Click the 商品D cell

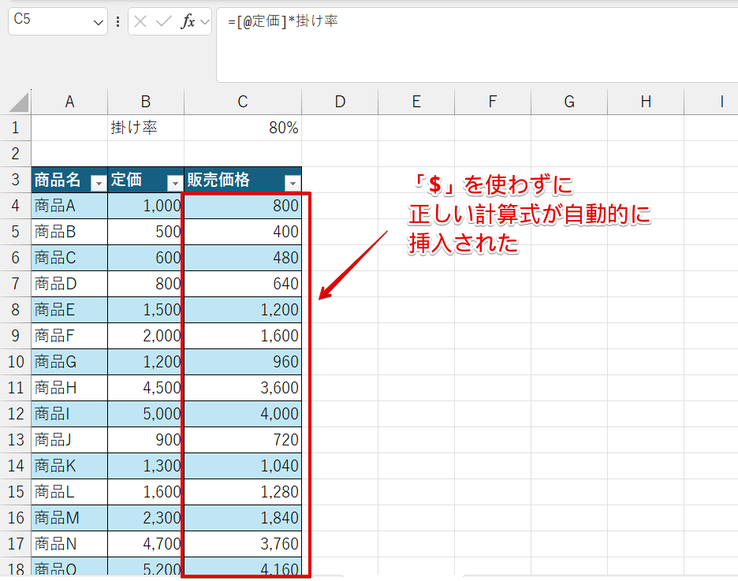69,284
